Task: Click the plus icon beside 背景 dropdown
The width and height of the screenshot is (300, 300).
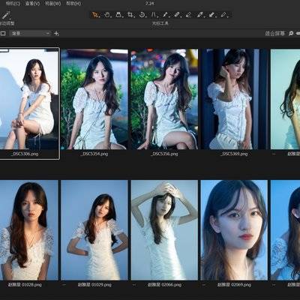Action: pos(57,33)
